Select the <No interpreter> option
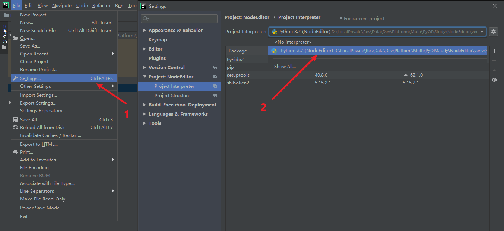Viewport: 504px width, 231px height. 293,42
